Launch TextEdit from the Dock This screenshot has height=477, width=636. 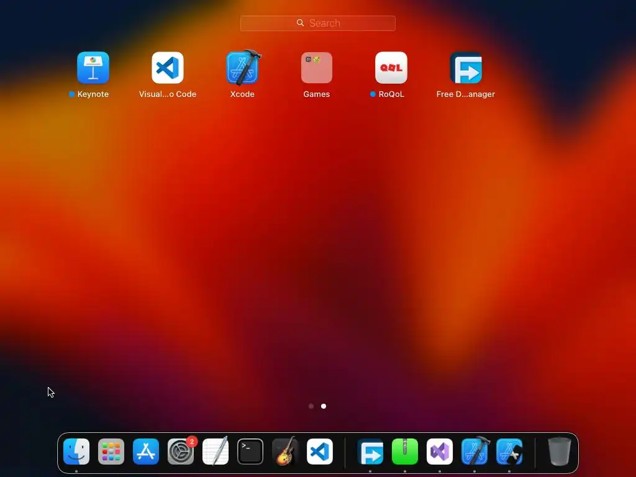point(216,452)
